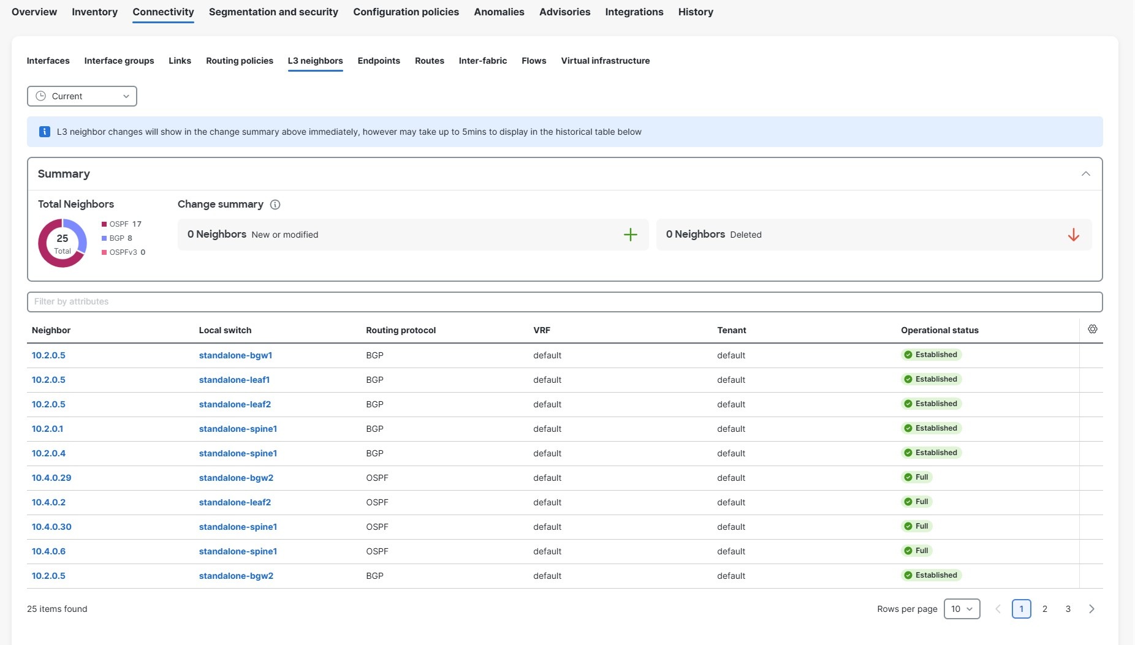Click the BGP legend color swatch
Screen dimensions: 1135x645
coord(104,238)
